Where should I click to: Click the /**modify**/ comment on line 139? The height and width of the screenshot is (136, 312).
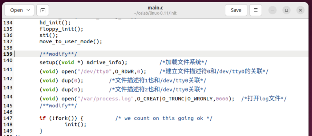click(x=58, y=54)
